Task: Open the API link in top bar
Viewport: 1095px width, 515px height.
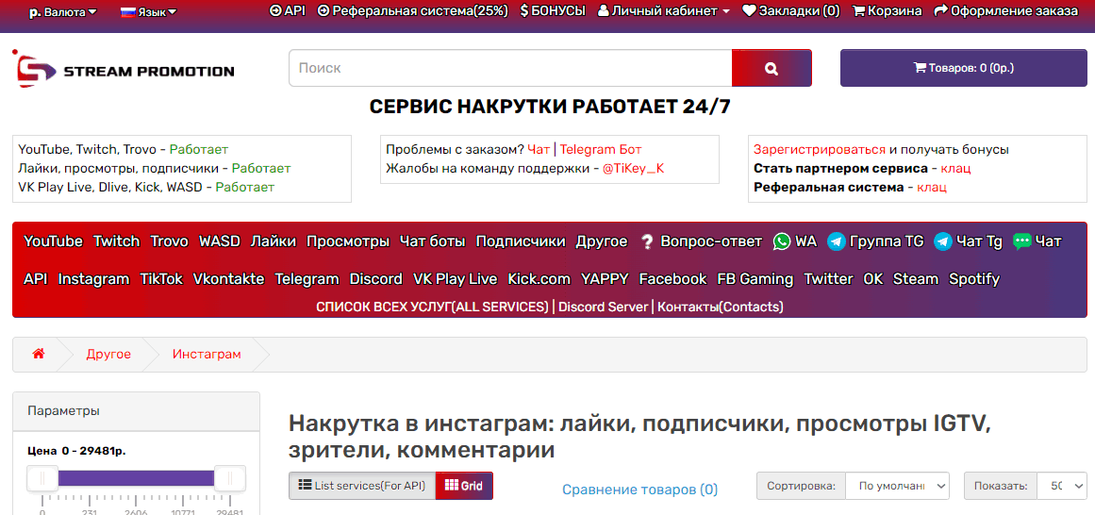Action: (287, 11)
